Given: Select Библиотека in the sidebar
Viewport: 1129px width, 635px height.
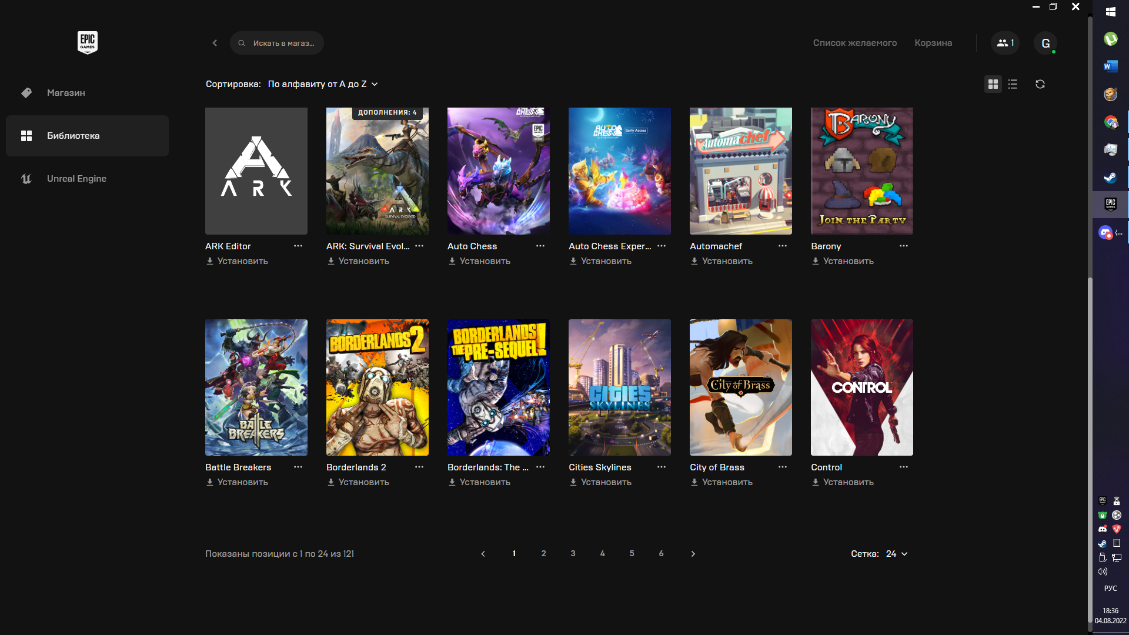Looking at the screenshot, I should point(87,136).
